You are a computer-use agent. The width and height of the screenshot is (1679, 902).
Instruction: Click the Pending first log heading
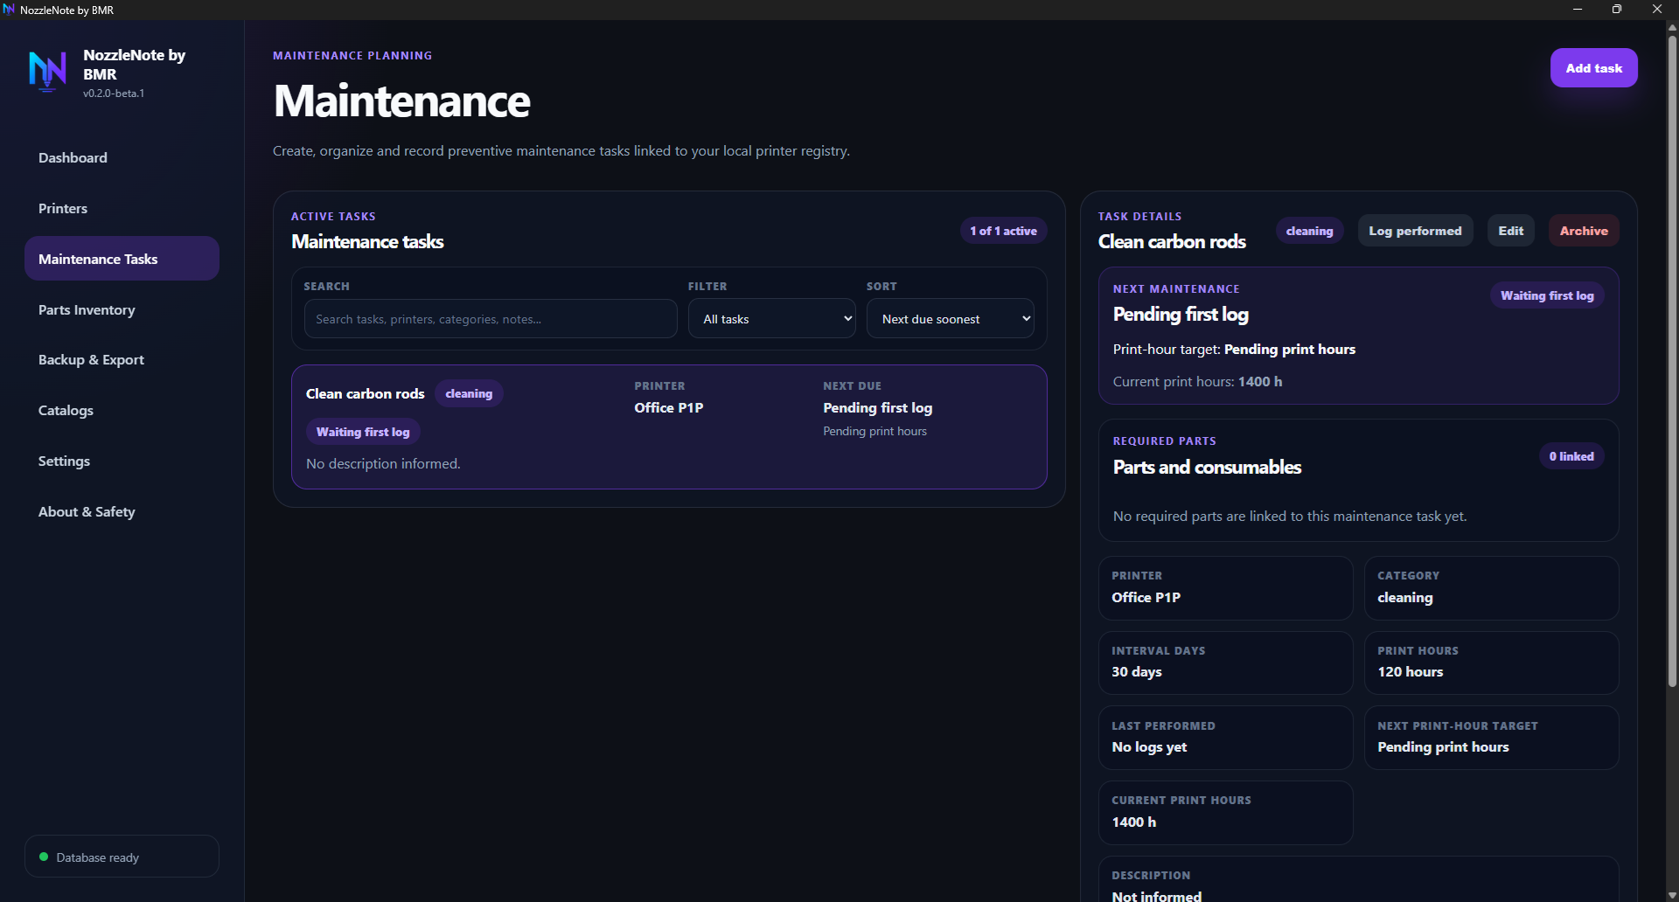[1181, 314]
